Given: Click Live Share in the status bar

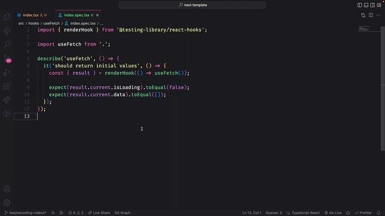Looking at the screenshot, I should tap(99, 213).
